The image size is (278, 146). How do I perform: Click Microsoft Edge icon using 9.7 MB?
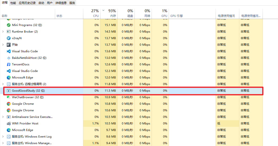point(8,130)
